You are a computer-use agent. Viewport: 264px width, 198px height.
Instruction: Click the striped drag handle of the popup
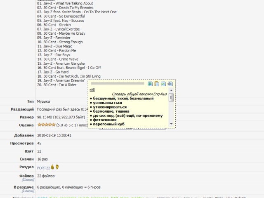coord(118,84)
